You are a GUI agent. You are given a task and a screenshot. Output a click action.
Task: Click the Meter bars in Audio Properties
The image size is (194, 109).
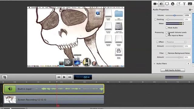(x=175, y=24)
